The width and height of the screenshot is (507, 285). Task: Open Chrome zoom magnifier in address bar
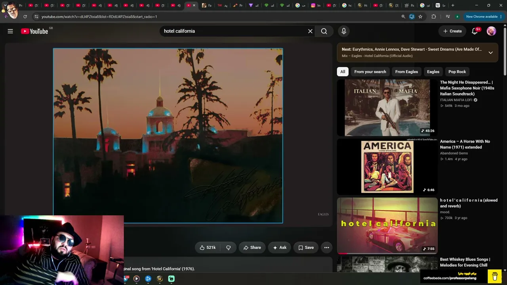403,17
